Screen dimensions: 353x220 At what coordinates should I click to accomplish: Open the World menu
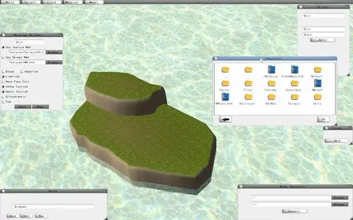coord(9,2)
